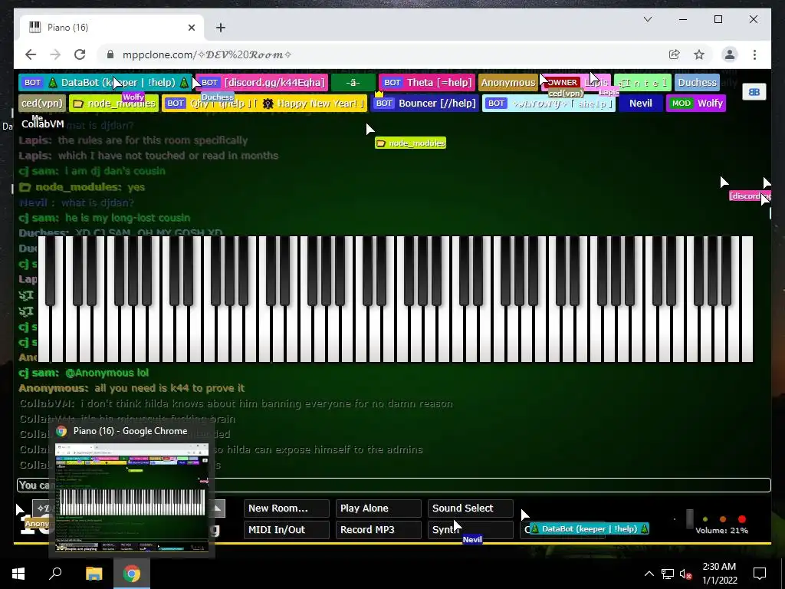The image size is (785, 589).
Task: View site info via the padlock icon
Action: pyautogui.click(x=110, y=54)
